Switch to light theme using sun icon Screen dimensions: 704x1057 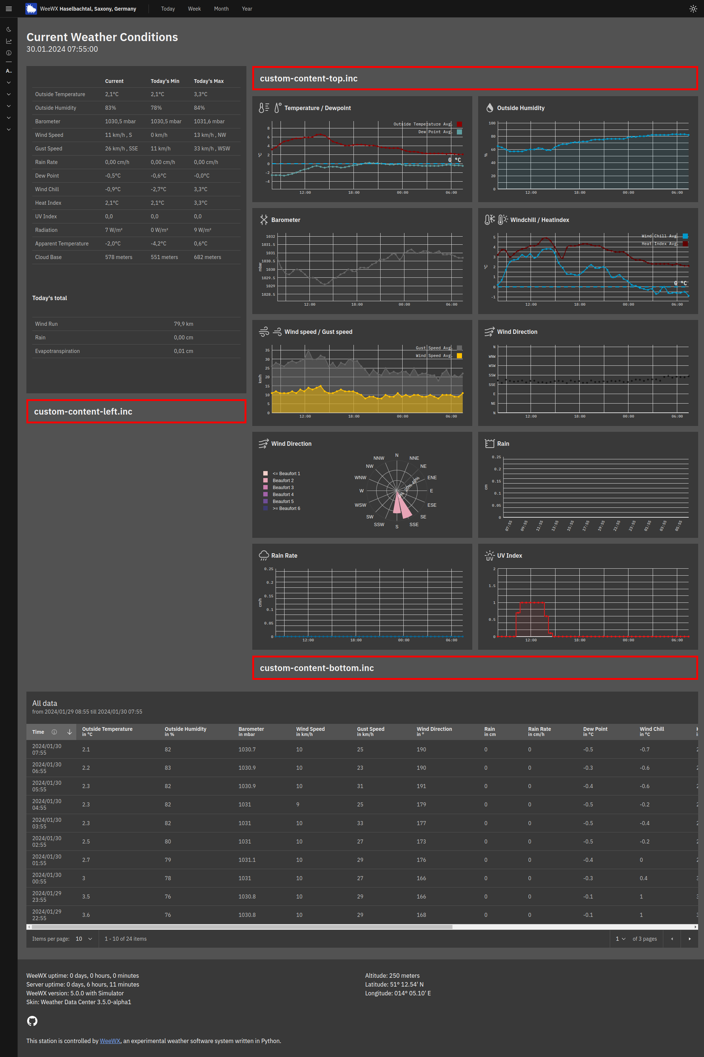(x=693, y=8)
